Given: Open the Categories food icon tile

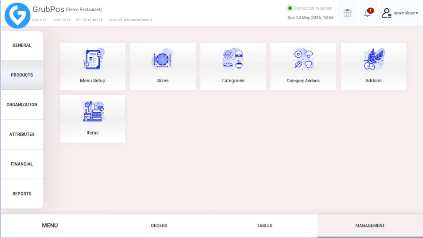Looking at the screenshot, I should [x=233, y=59].
